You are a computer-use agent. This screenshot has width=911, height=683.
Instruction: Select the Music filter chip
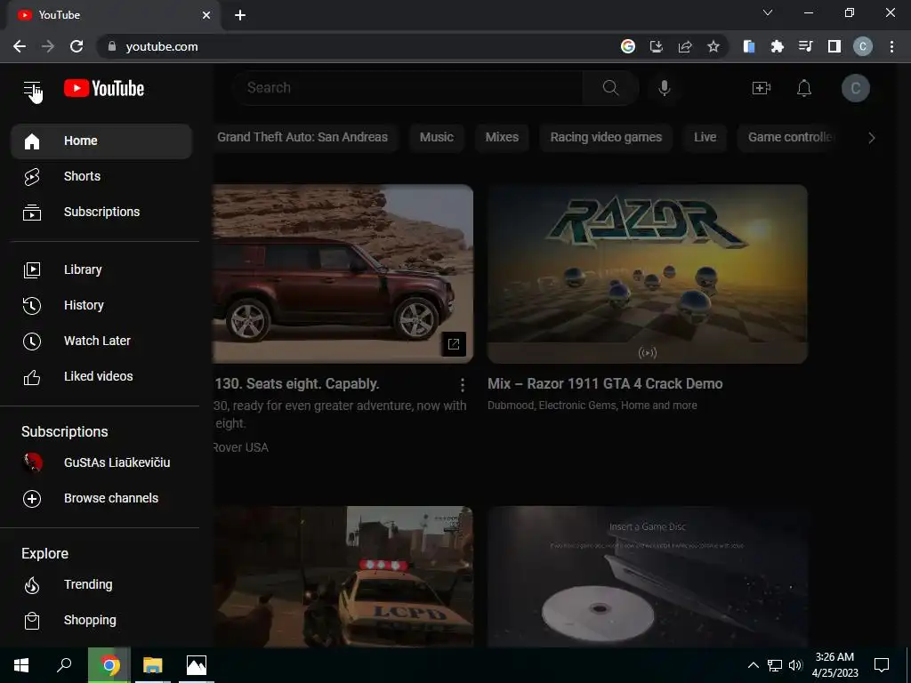coord(436,138)
